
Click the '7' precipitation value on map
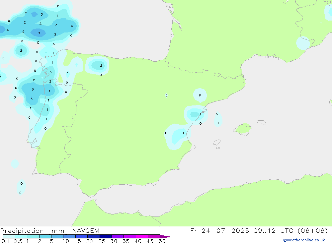point(39,33)
